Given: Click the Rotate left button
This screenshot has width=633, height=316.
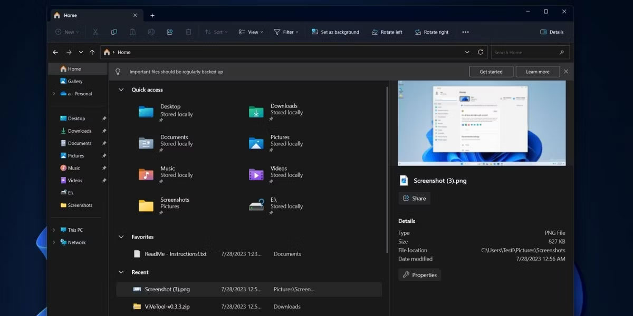Looking at the screenshot, I should click(x=387, y=32).
